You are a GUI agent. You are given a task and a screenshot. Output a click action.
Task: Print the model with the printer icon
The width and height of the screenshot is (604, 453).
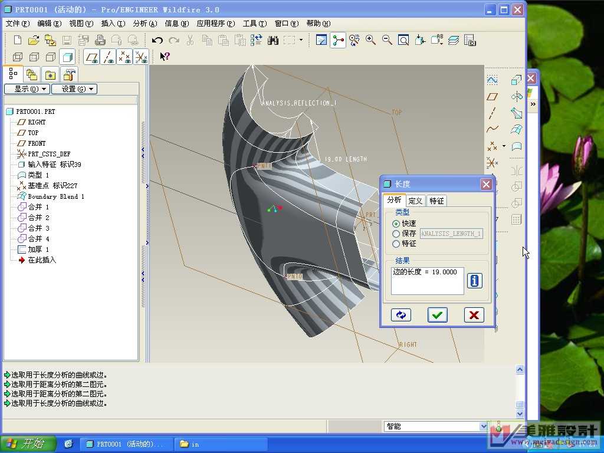(100, 40)
